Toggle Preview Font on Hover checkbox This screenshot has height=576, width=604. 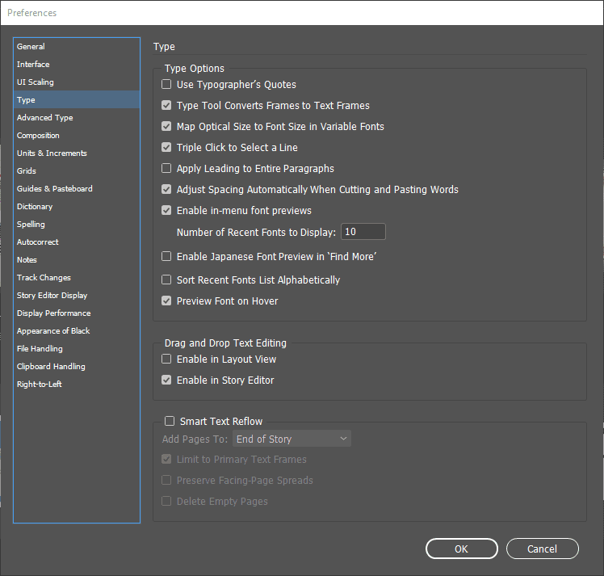tap(166, 301)
